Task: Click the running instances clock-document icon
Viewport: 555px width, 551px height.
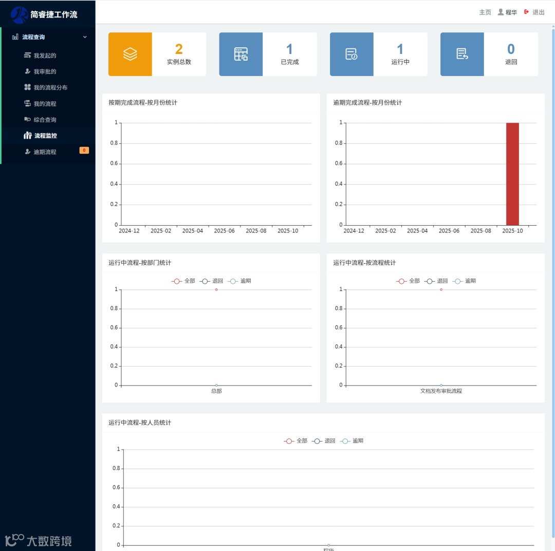Action: point(351,54)
